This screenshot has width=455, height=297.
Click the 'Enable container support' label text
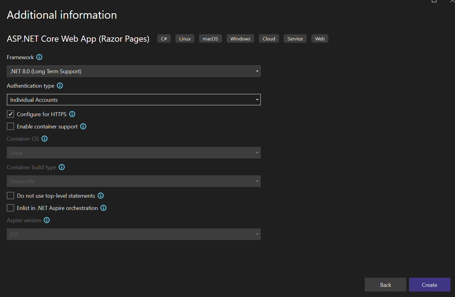coord(47,127)
